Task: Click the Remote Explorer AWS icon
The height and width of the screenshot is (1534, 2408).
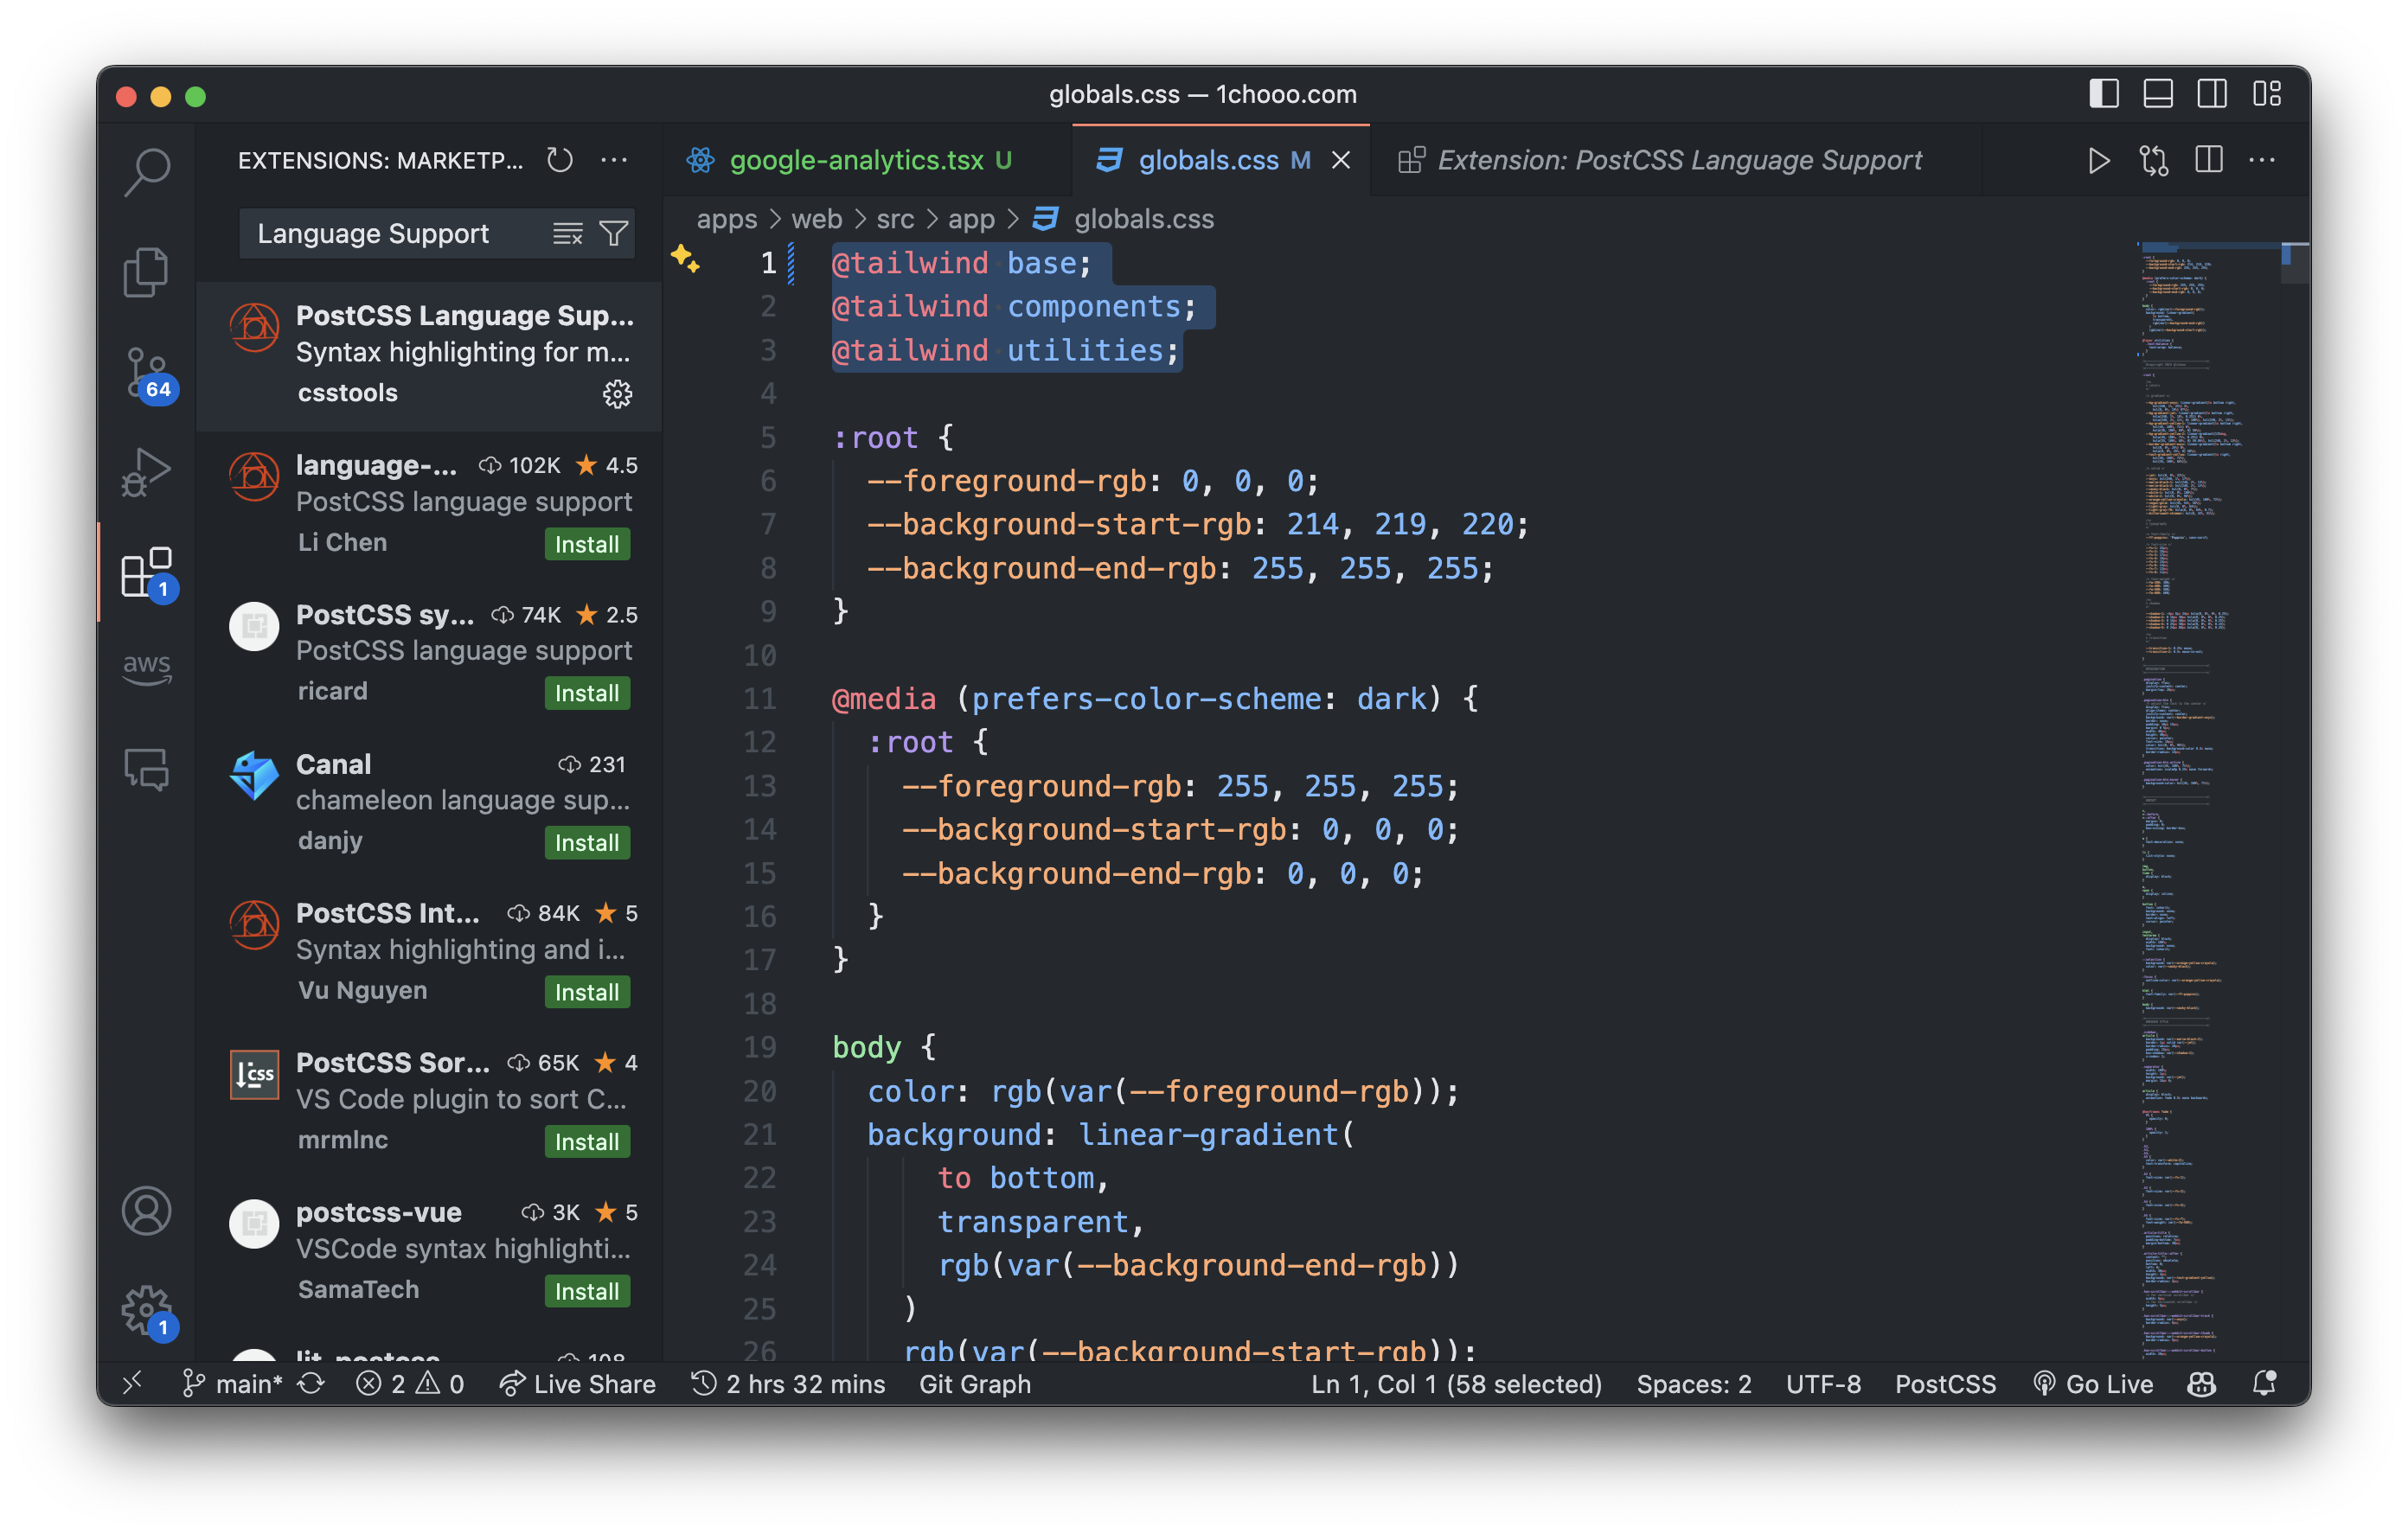Action: coord(147,670)
